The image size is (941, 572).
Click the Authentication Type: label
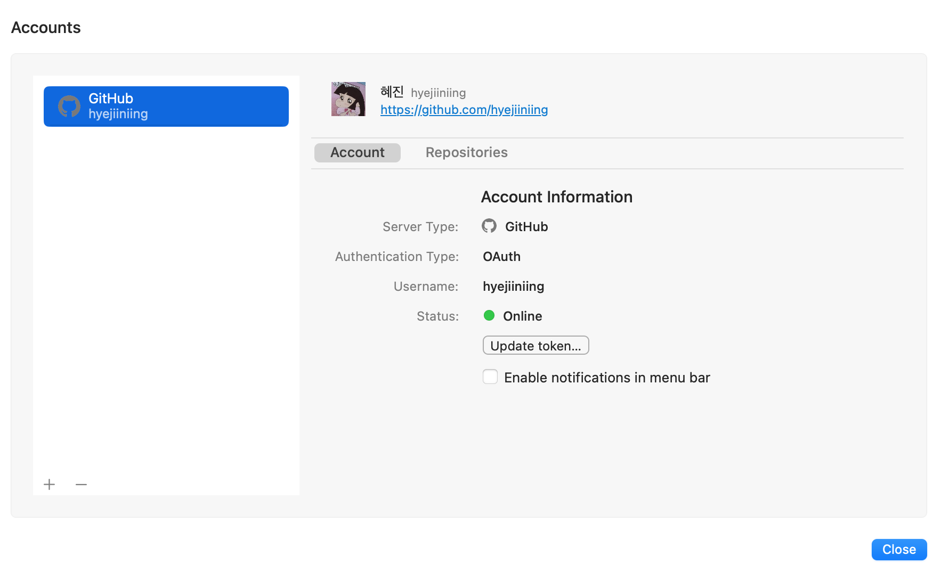397,257
